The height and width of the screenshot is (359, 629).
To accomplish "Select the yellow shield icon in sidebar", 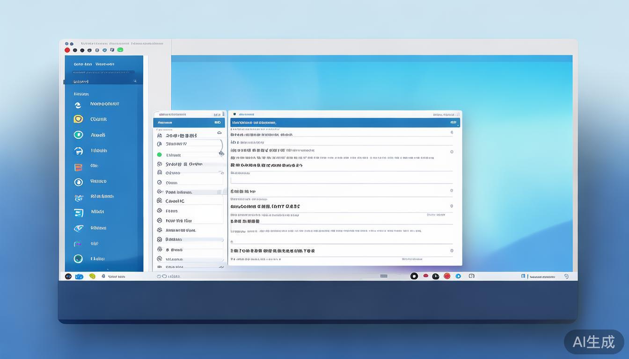I will click(78, 119).
